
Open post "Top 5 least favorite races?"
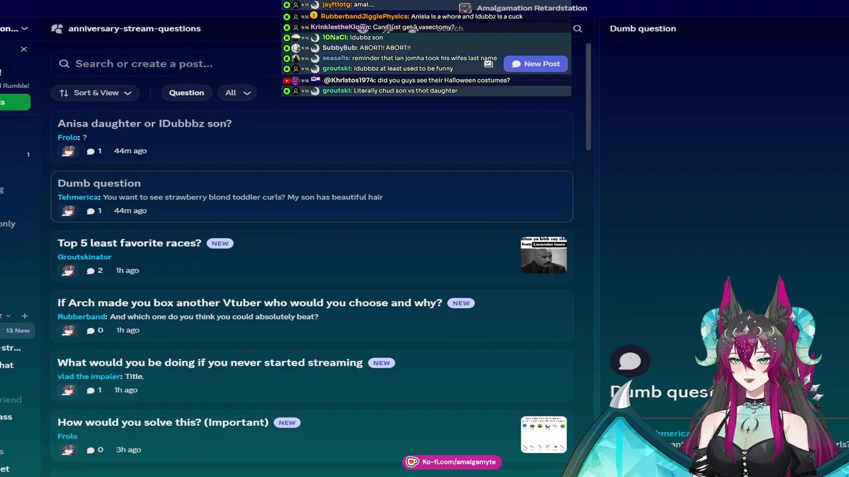pyautogui.click(x=129, y=243)
